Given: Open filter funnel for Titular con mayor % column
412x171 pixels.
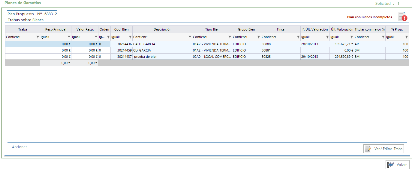Looking at the screenshot, I should [x=383, y=37].
